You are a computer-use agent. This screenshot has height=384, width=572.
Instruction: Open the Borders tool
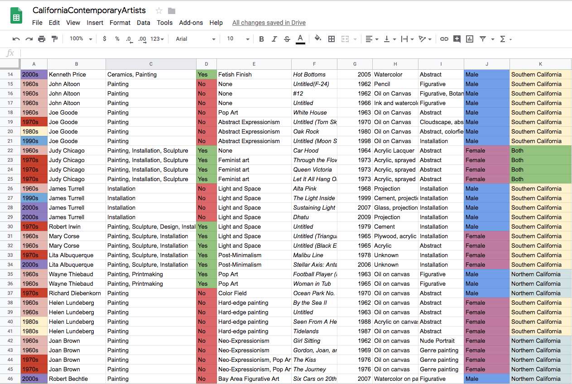coord(332,39)
